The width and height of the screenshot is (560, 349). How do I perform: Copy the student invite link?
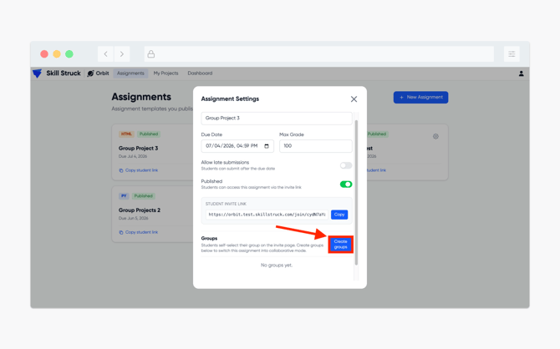point(339,215)
